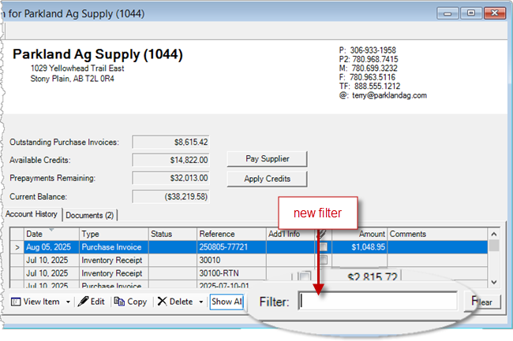Click the Edit pencil icon
Screen dimensions: 513x341
click(83, 302)
